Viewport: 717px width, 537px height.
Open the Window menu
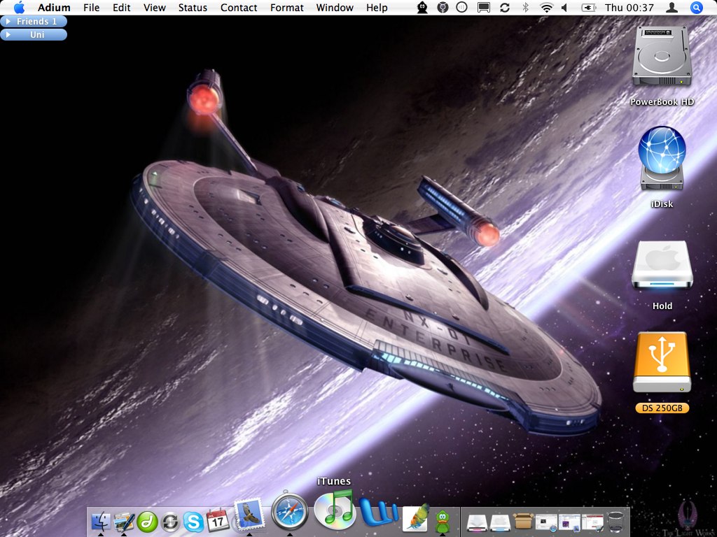335,7
